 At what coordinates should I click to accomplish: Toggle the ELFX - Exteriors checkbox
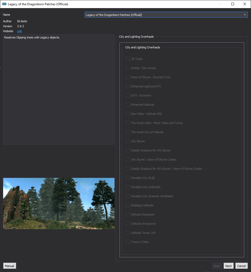click(x=128, y=95)
